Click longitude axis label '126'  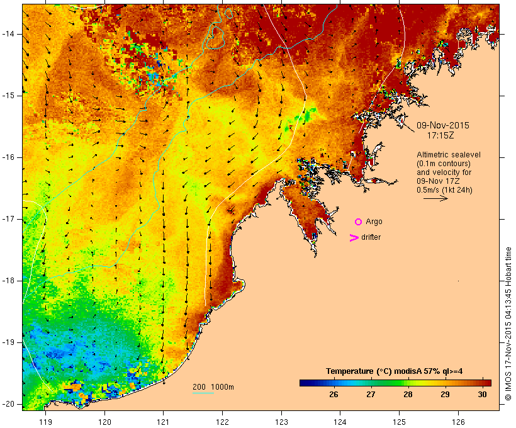458,422
